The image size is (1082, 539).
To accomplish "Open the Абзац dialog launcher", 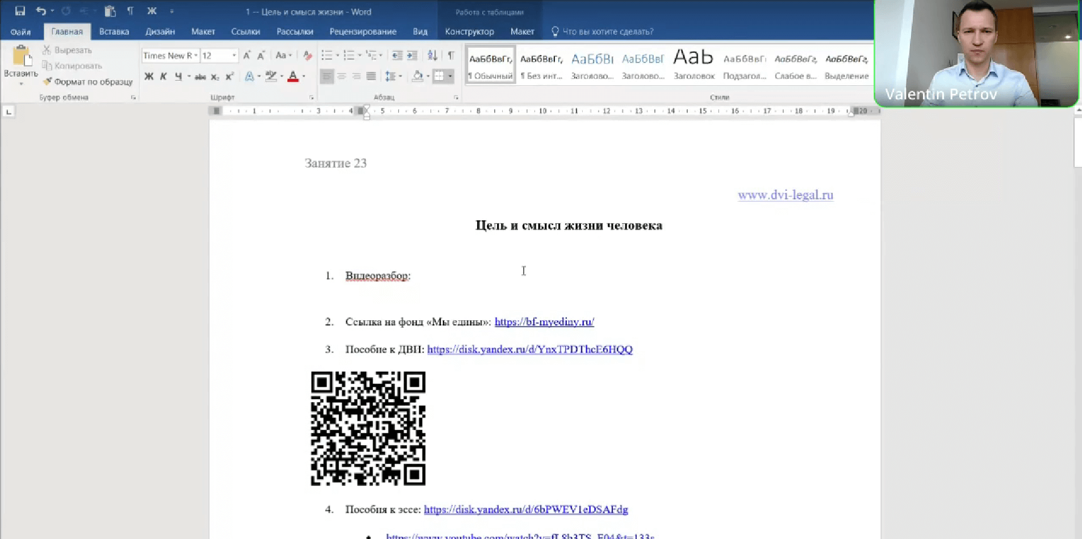I will click(456, 98).
